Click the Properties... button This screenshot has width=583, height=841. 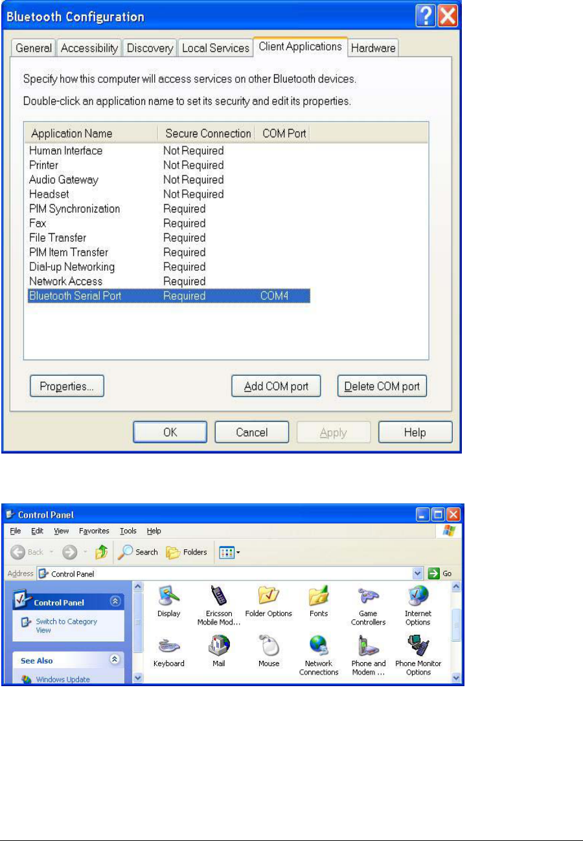(x=67, y=387)
